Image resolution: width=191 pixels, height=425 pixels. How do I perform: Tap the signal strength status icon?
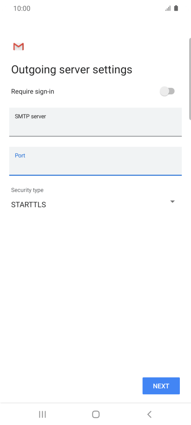point(168,8)
